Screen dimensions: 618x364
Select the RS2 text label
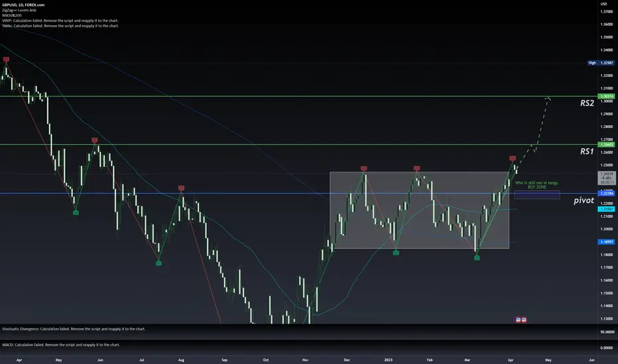(x=587, y=103)
